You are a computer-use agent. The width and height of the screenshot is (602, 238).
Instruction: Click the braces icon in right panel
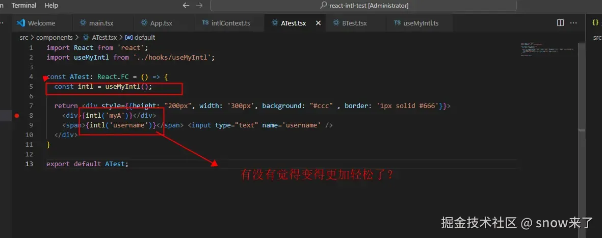(x=595, y=23)
